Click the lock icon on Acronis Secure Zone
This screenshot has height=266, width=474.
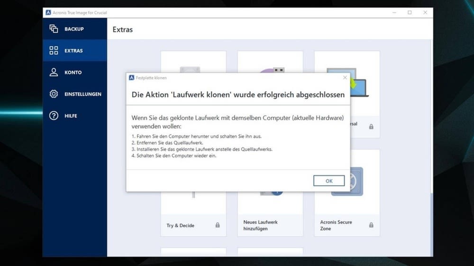371,225
